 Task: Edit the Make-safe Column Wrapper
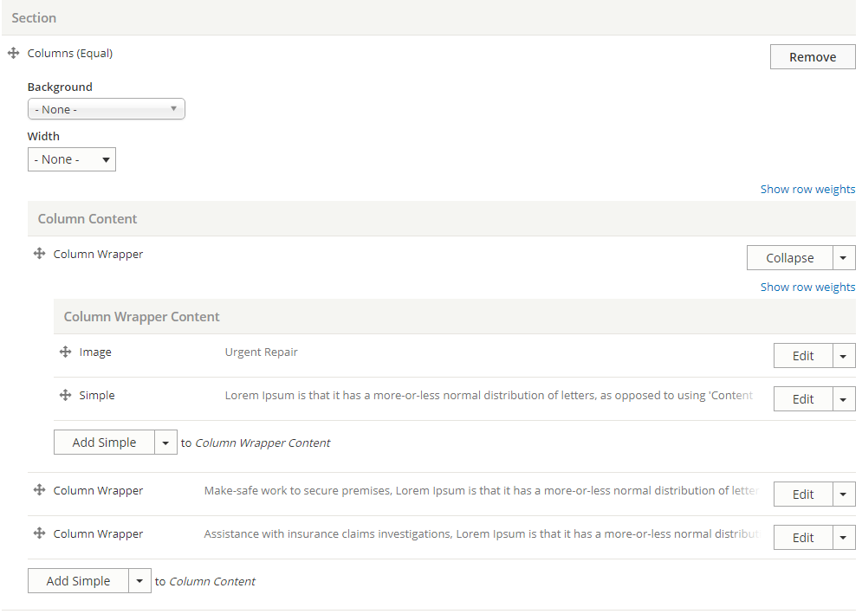pos(802,494)
